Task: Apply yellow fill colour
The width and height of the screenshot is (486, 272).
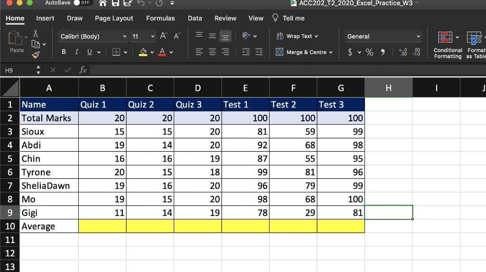Action: [143, 52]
